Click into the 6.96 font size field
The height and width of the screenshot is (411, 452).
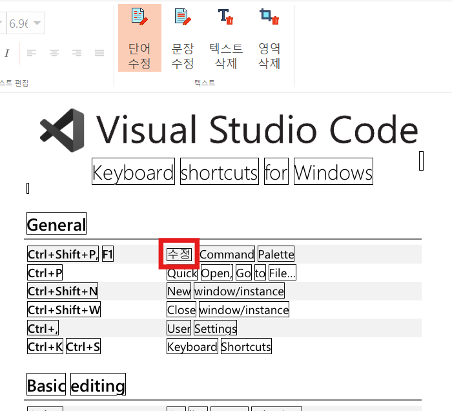(19, 23)
